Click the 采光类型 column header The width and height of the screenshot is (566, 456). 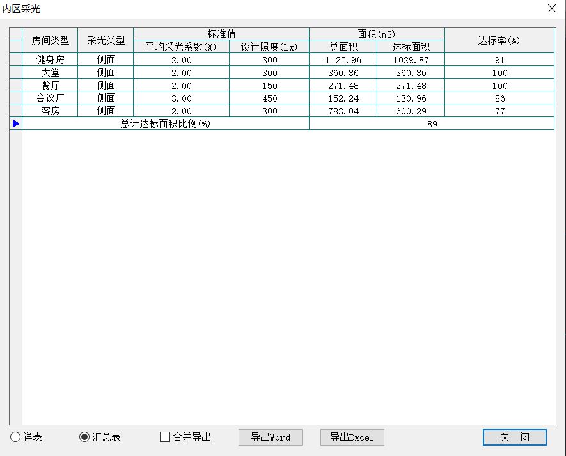tap(106, 40)
